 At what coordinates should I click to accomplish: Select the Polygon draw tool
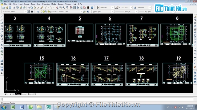tap(2, 26)
